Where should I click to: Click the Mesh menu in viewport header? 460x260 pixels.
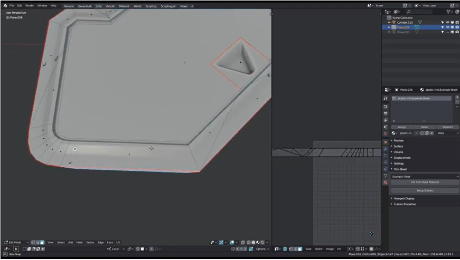point(79,242)
